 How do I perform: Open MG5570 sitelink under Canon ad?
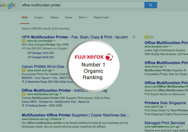point(27,78)
